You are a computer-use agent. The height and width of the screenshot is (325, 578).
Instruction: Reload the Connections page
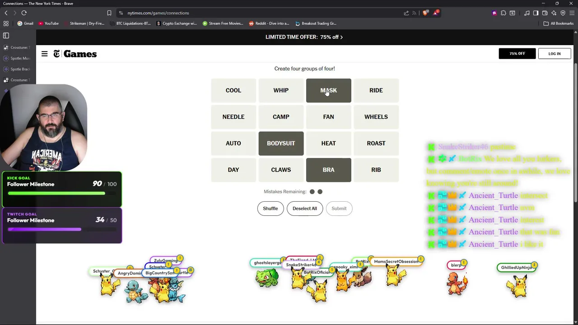24,13
